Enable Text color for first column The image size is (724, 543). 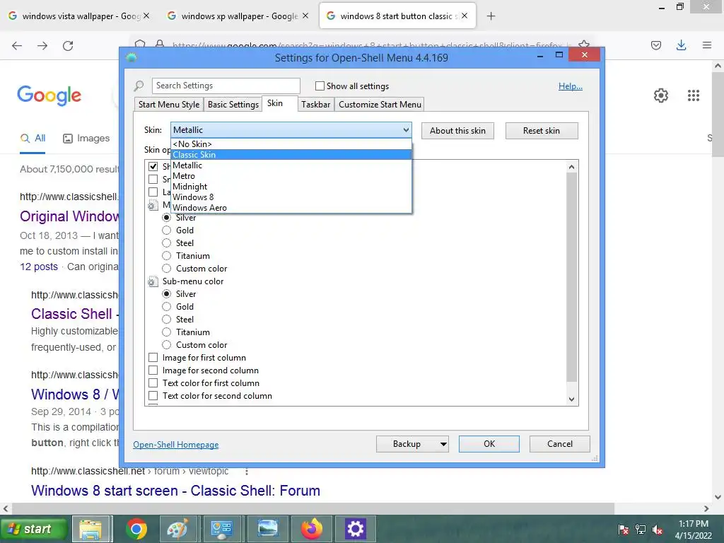pyautogui.click(x=153, y=383)
